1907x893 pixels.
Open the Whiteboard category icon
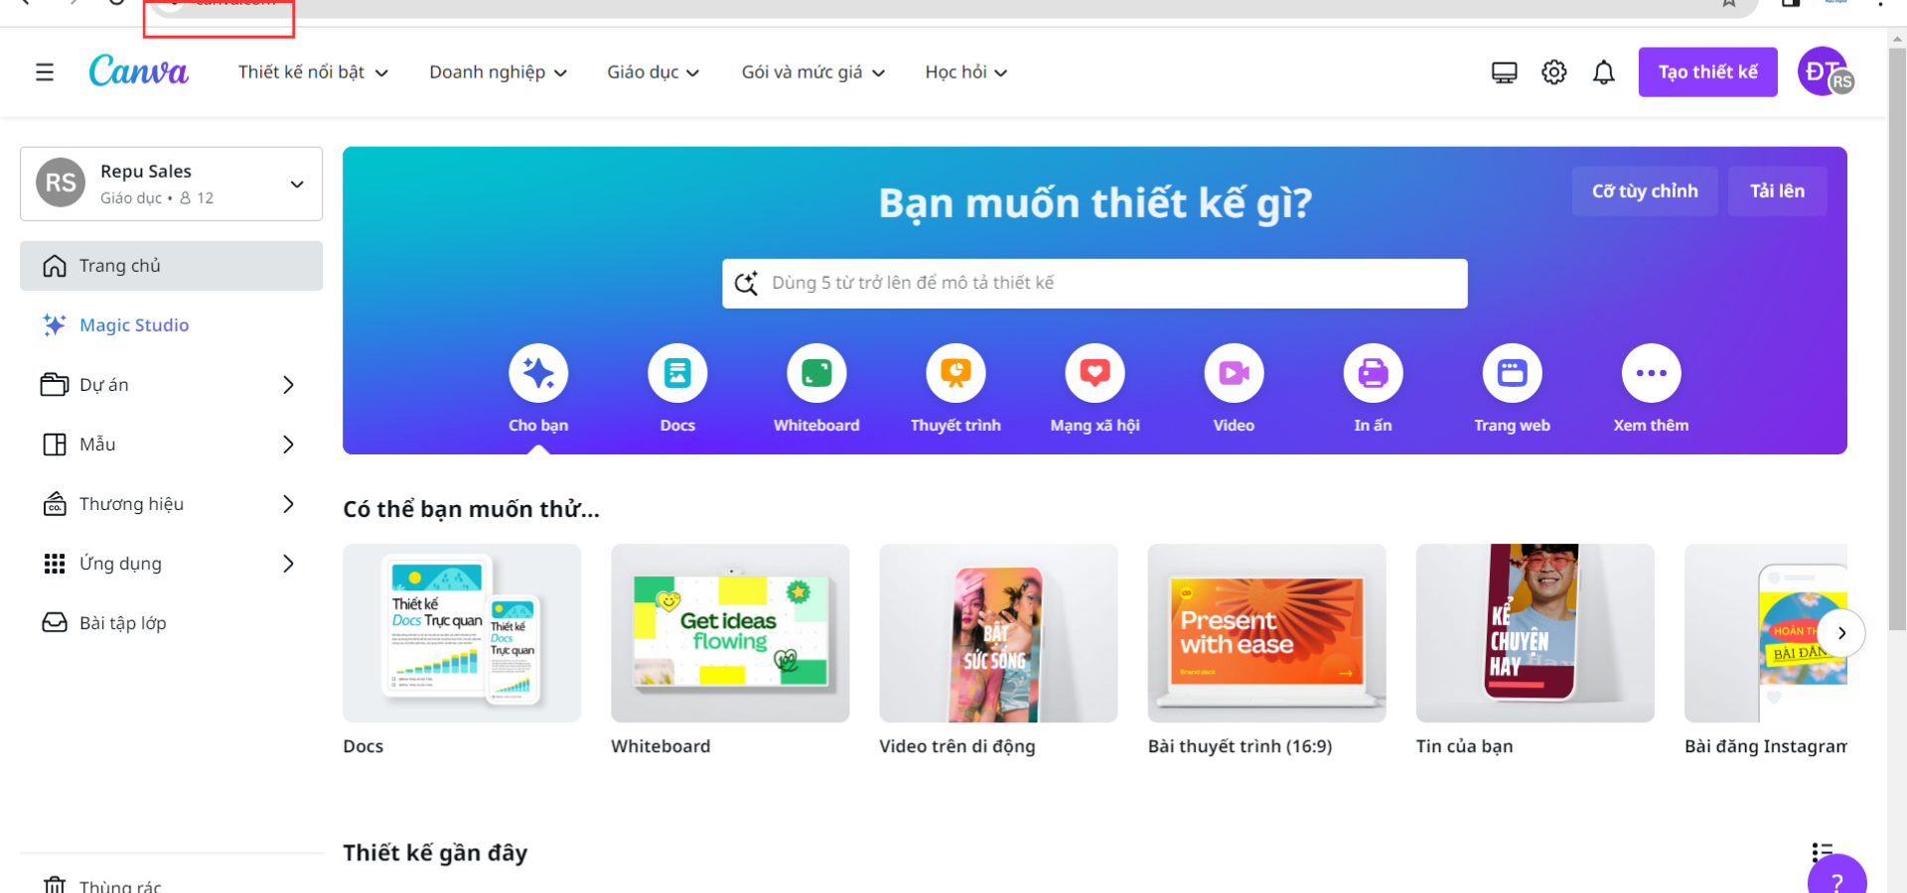pos(816,374)
